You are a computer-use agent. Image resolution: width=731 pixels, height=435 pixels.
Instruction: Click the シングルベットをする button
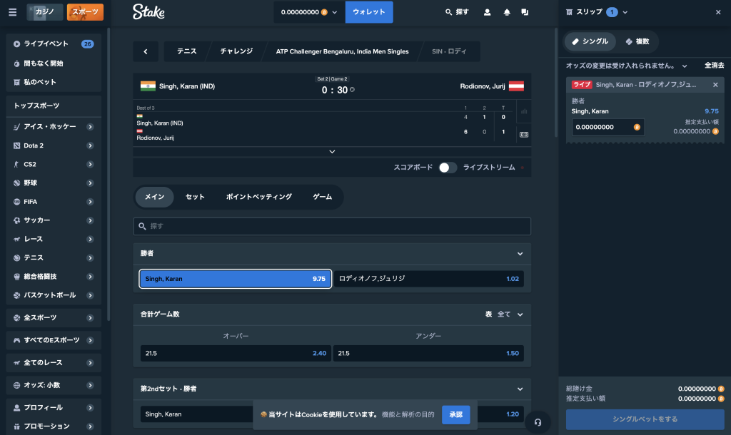(x=645, y=419)
